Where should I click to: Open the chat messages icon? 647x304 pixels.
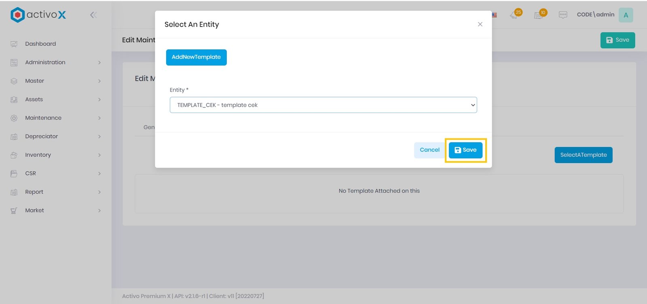click(562, 15)
